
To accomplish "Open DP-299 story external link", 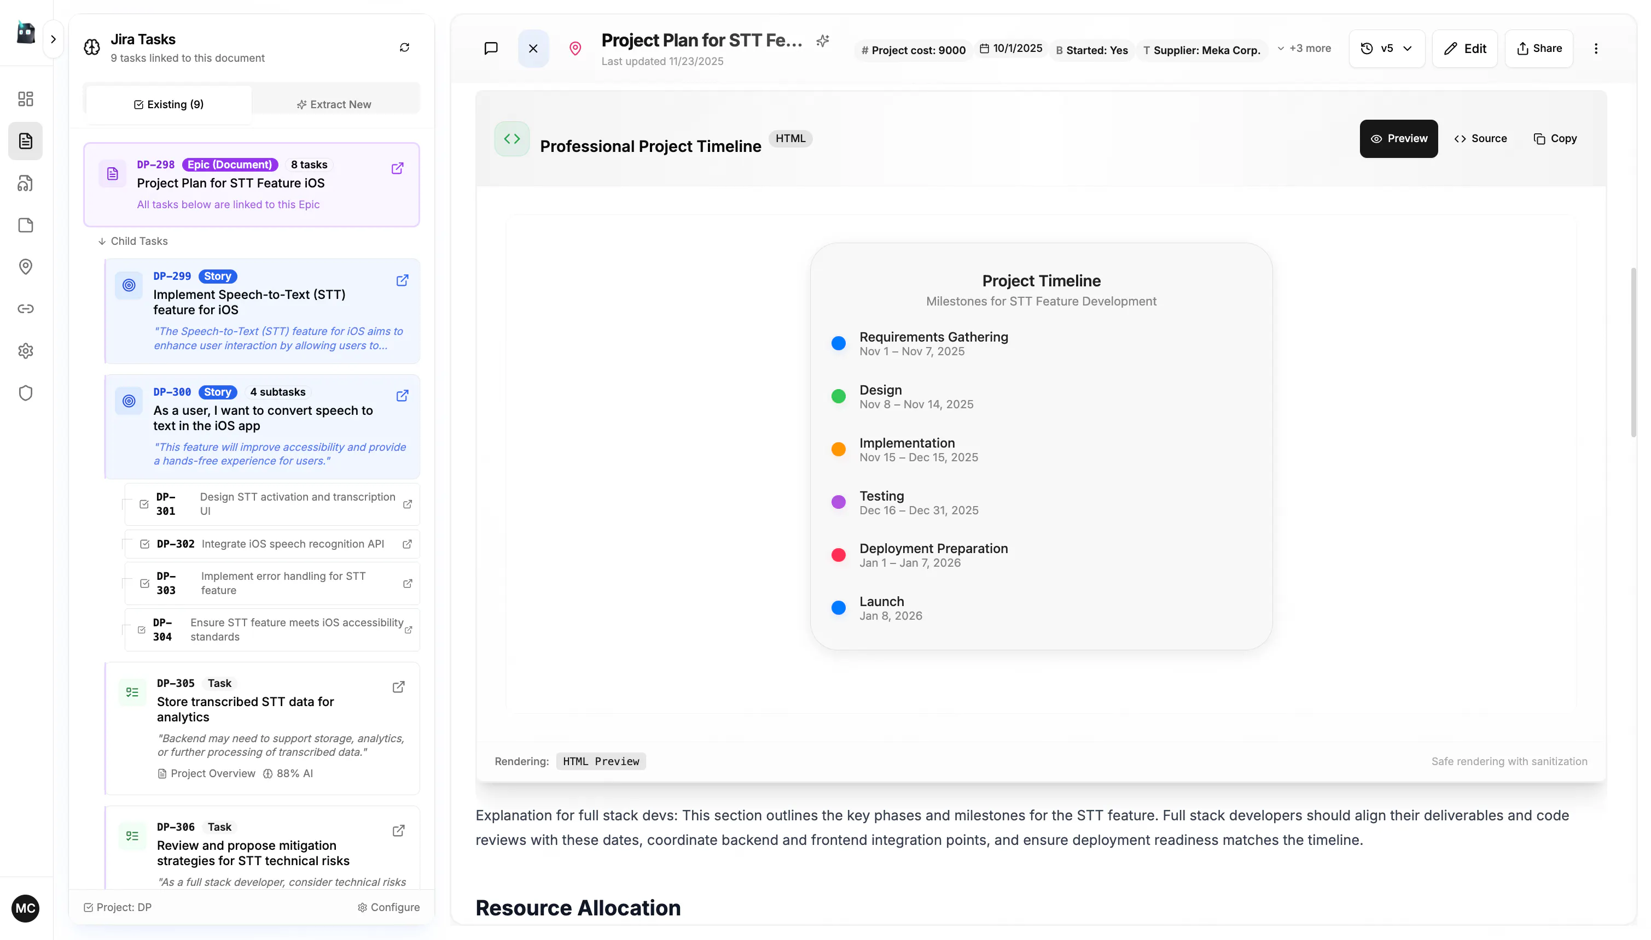I will click(402, 280).
